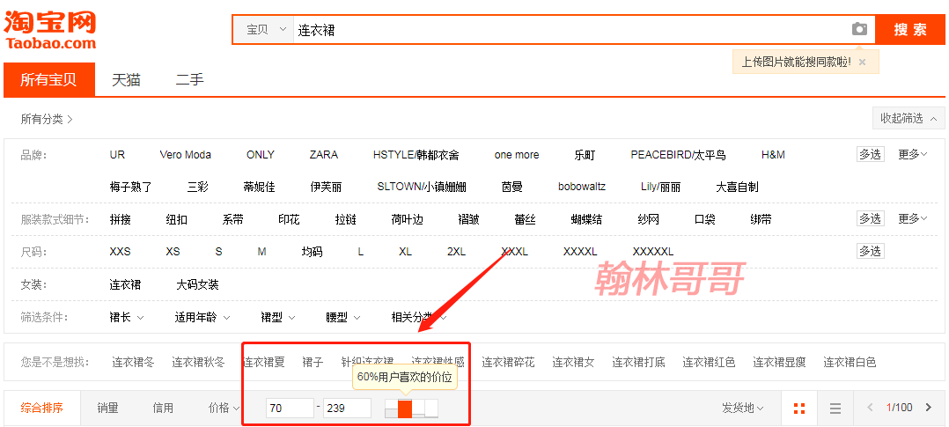Screen dimensions: 949x427
Task: Switch to the 天猫 tab
Action: [126, 79]
